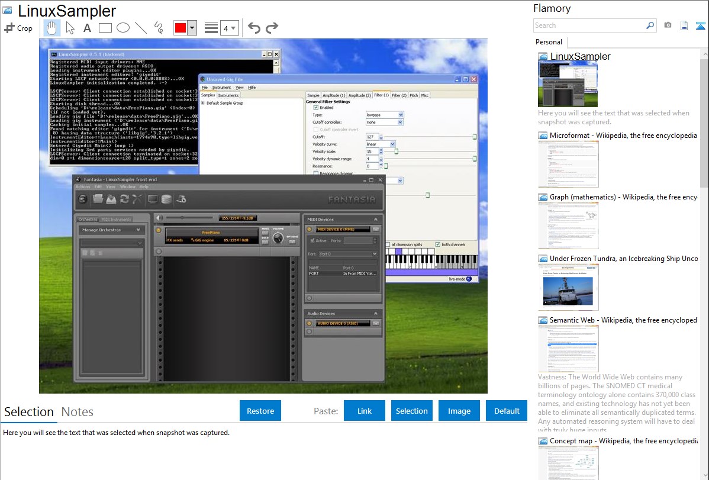Toggle Enabled checkbox in Gig File filter settings
This screenshot has width=709, height=480.
pyautogui.click(x=315, y=108)
